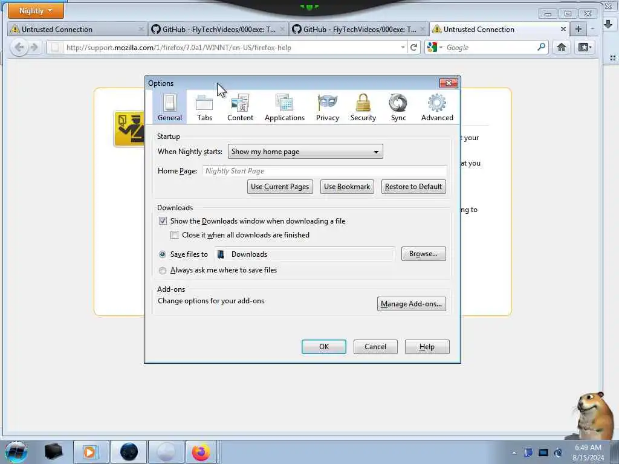Open the Content options pane
This screenshot has height=464, width=619.
point(240,108)
